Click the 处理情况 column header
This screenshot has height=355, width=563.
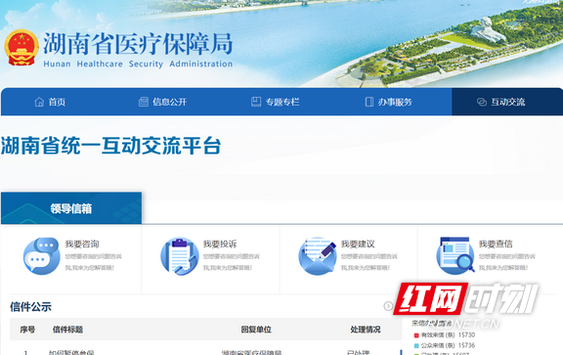[x=366, y=330]
